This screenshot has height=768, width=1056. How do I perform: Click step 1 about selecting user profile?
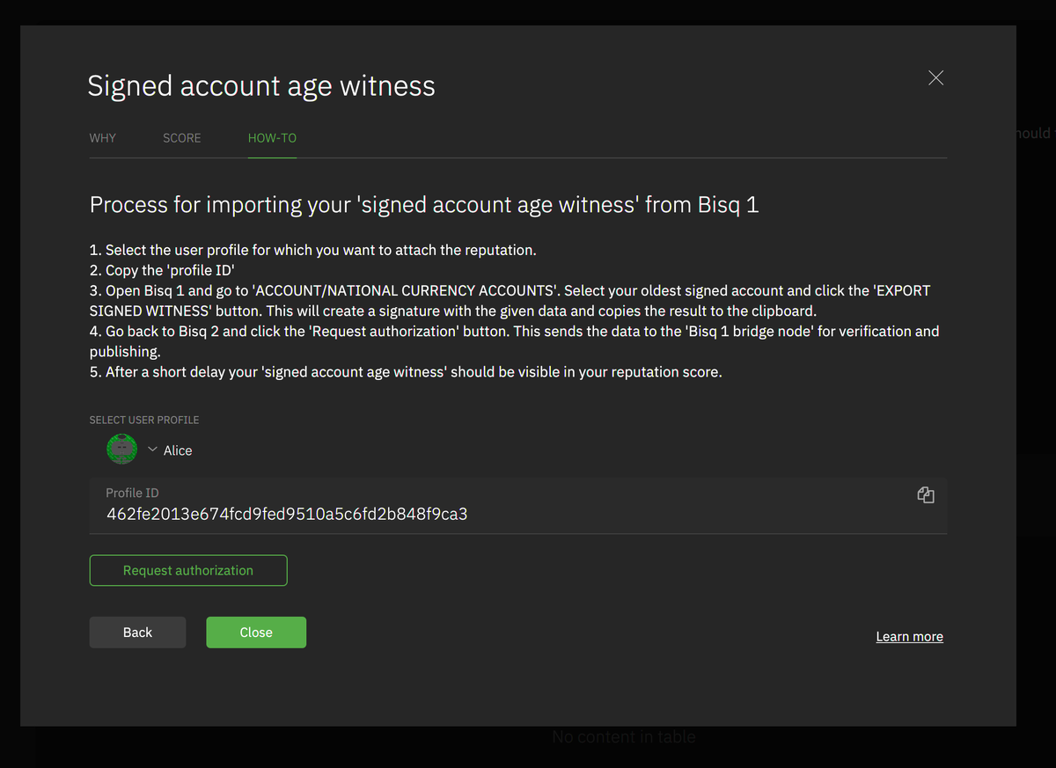(312, 251)
